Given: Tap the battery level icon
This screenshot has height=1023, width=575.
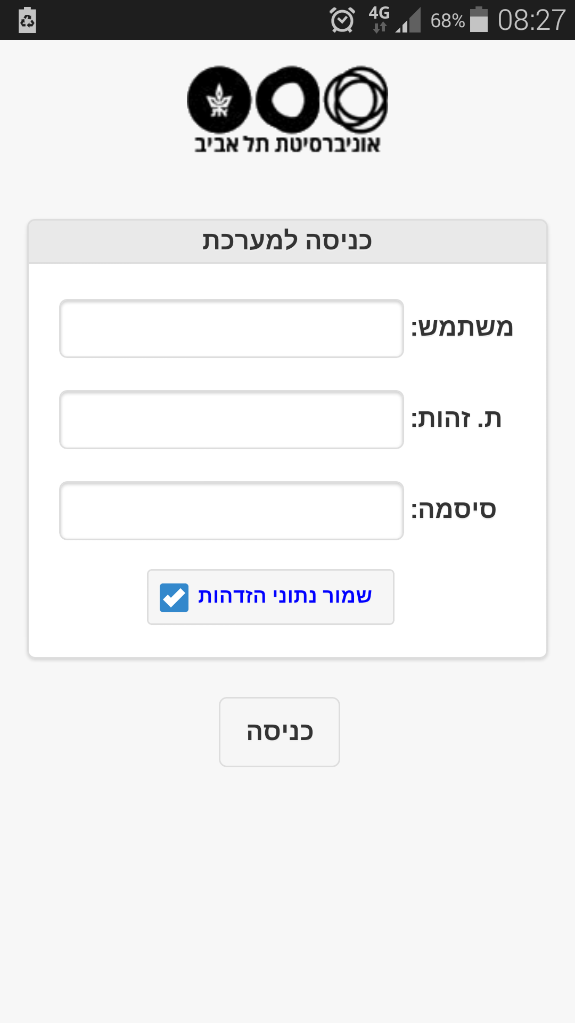Looking at the screenshot, I should click(479, 20).
